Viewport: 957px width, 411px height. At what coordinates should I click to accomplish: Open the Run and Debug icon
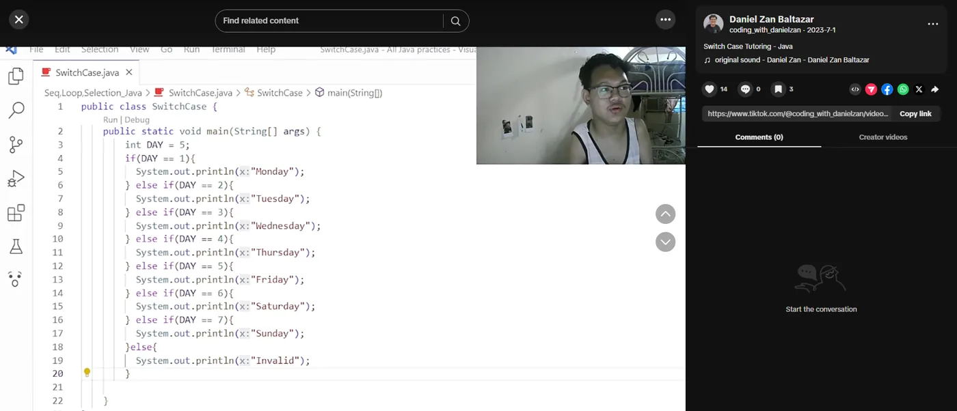click(16, 179)
